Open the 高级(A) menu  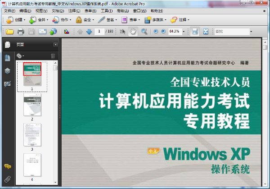tap(123, 11)
